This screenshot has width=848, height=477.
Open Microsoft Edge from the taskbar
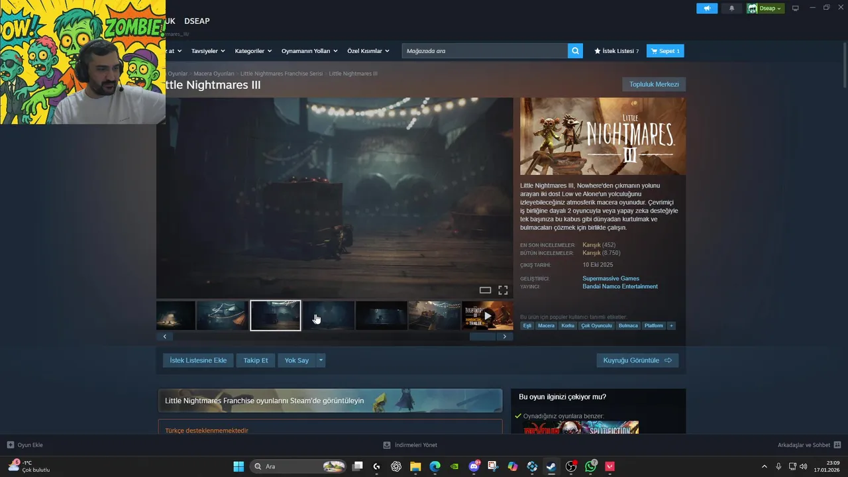(435, 466)
